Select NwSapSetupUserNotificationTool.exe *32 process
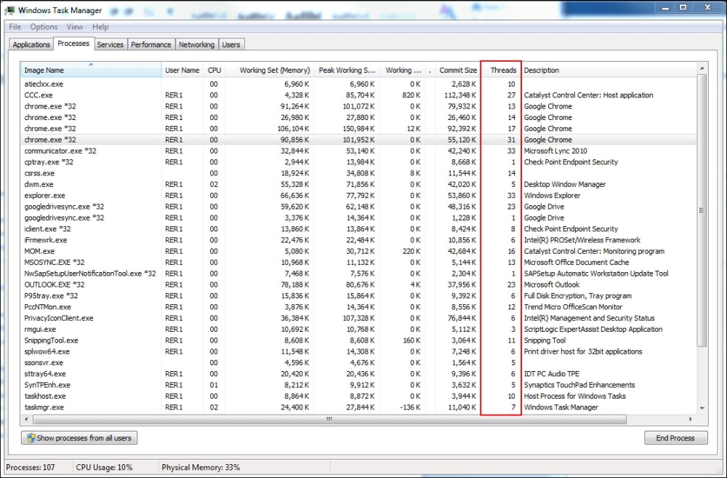This screenshot has width=727, height=478. (x=359, y=274)
